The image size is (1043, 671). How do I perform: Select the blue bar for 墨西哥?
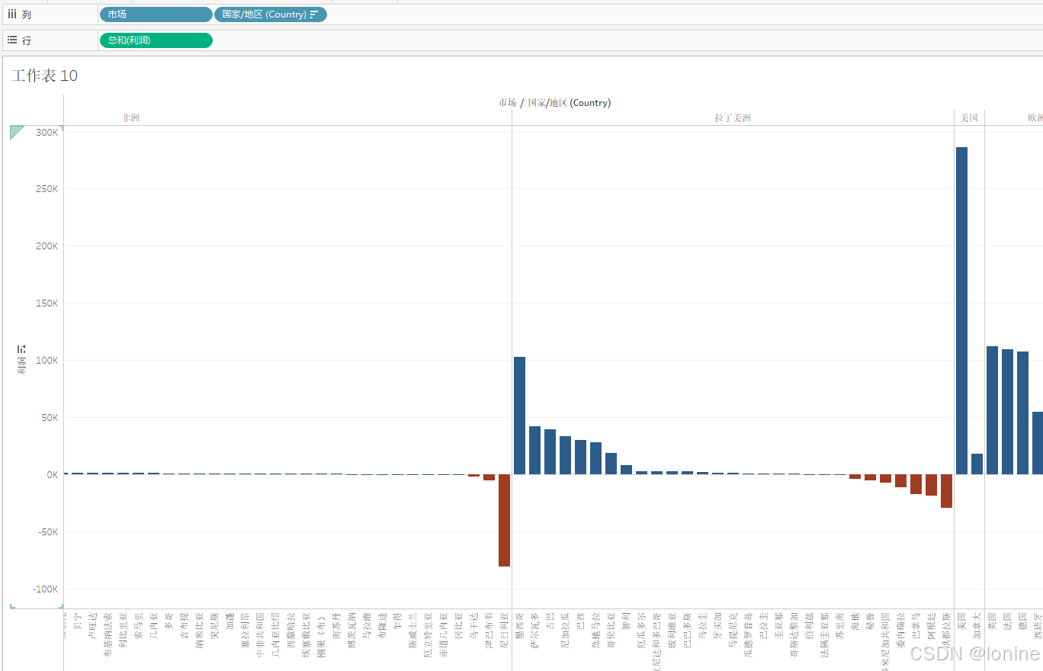click(519, 416)
